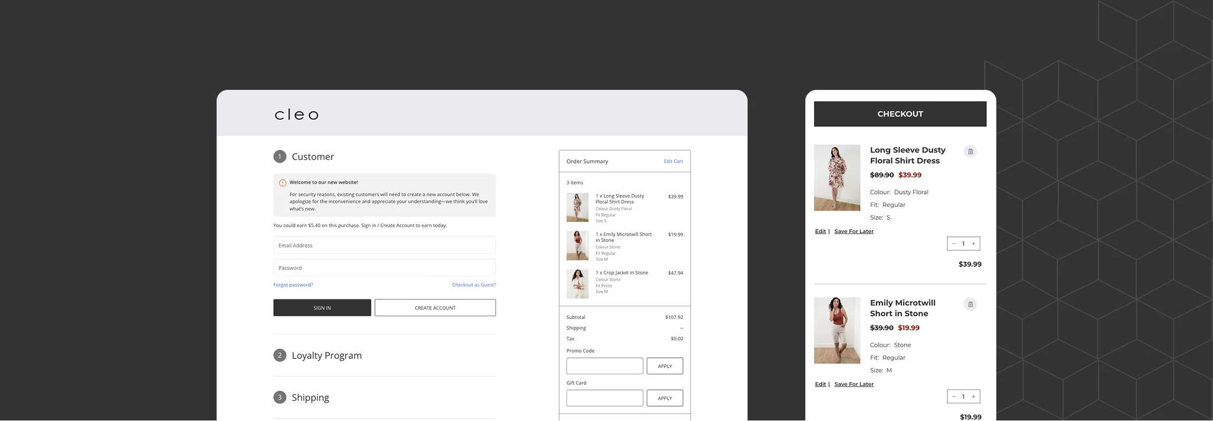The image size is (1213, 421).
Task: Click into the Password field
Action: click(x=384, y=268)
